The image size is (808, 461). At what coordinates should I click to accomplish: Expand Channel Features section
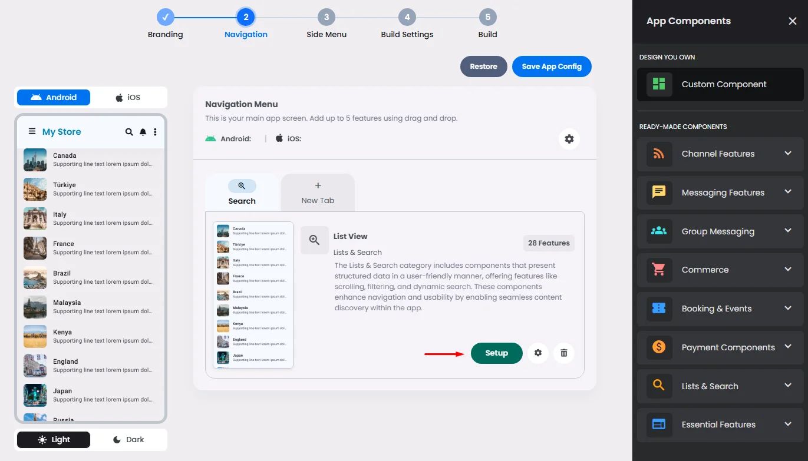720,154
